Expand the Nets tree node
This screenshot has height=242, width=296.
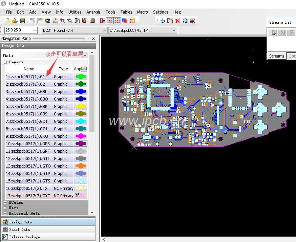pos(5,208)
